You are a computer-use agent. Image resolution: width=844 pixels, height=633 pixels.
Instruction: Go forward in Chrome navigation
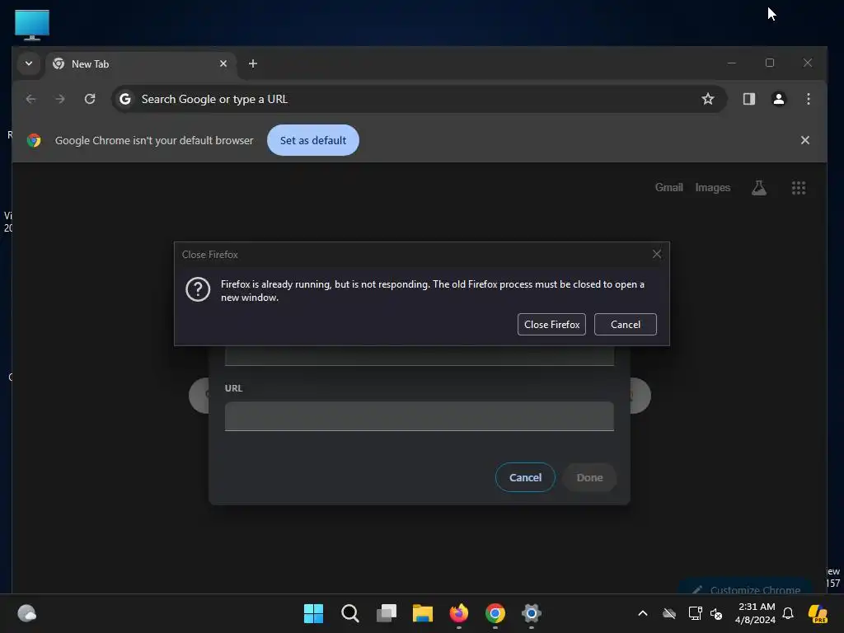tap(60, 99)
